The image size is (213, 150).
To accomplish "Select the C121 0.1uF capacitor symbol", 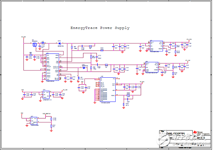I will [x=86, y=88].
